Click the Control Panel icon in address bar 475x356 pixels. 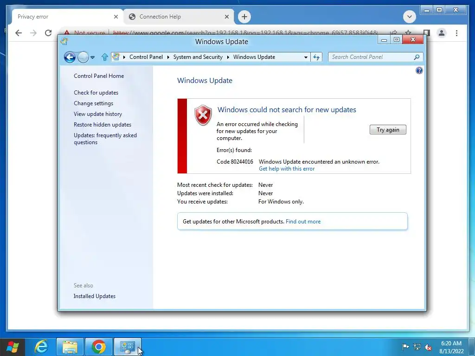coord(116,57)
